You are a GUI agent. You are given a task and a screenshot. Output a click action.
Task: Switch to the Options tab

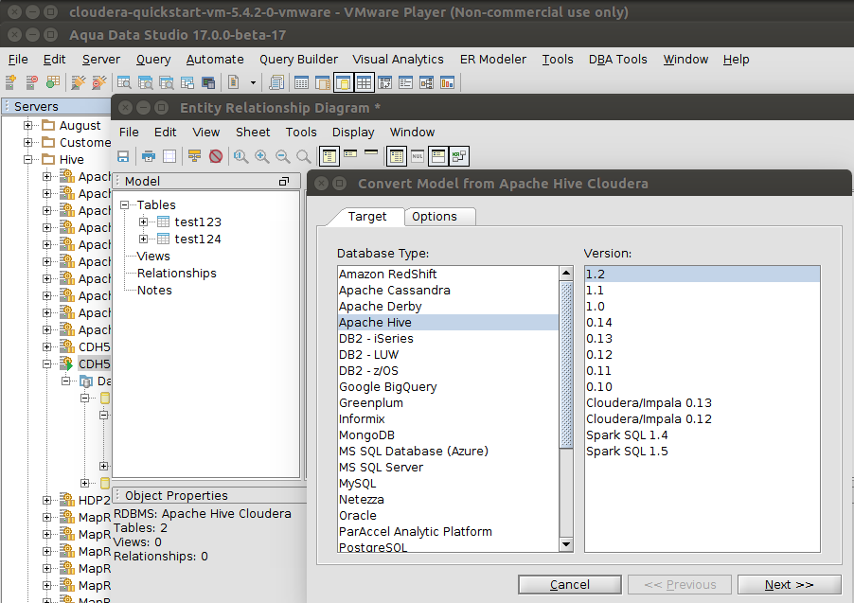(x=435, y=217)
